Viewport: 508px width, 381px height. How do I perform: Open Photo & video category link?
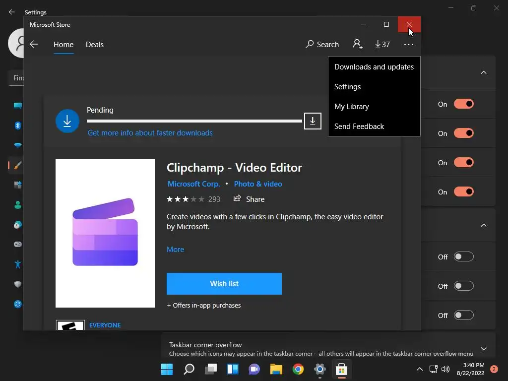pos(258,184)
